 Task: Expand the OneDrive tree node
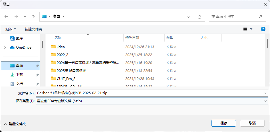(x=5, y=48)
